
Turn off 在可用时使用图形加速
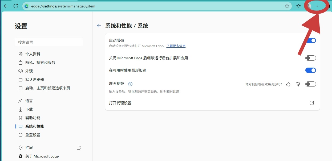310,70
